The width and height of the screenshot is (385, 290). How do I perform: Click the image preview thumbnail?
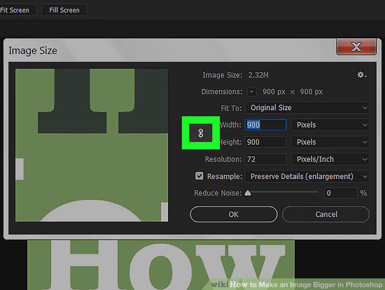pos(92,145)
